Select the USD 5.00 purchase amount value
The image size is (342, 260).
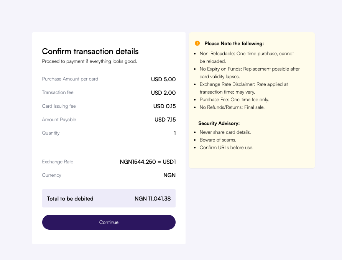pos(163,79)
